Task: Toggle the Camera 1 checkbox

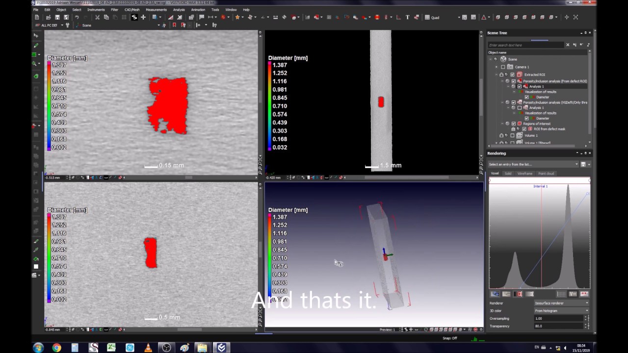Action: pos(503,67)
